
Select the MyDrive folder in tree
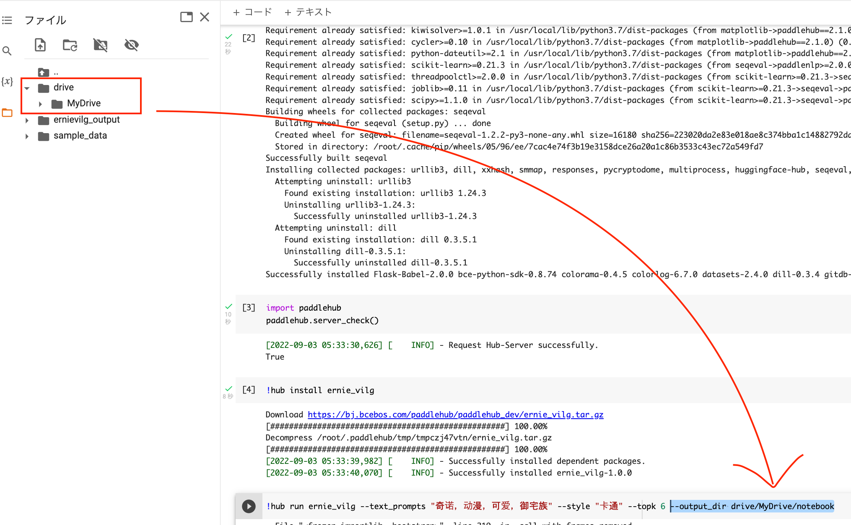(x=83, y=103)
